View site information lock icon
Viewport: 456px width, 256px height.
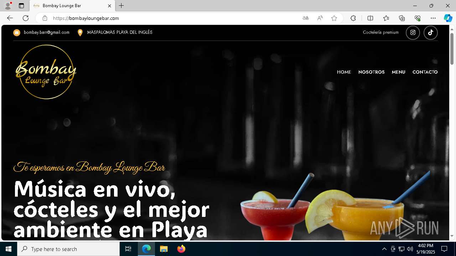45,18
